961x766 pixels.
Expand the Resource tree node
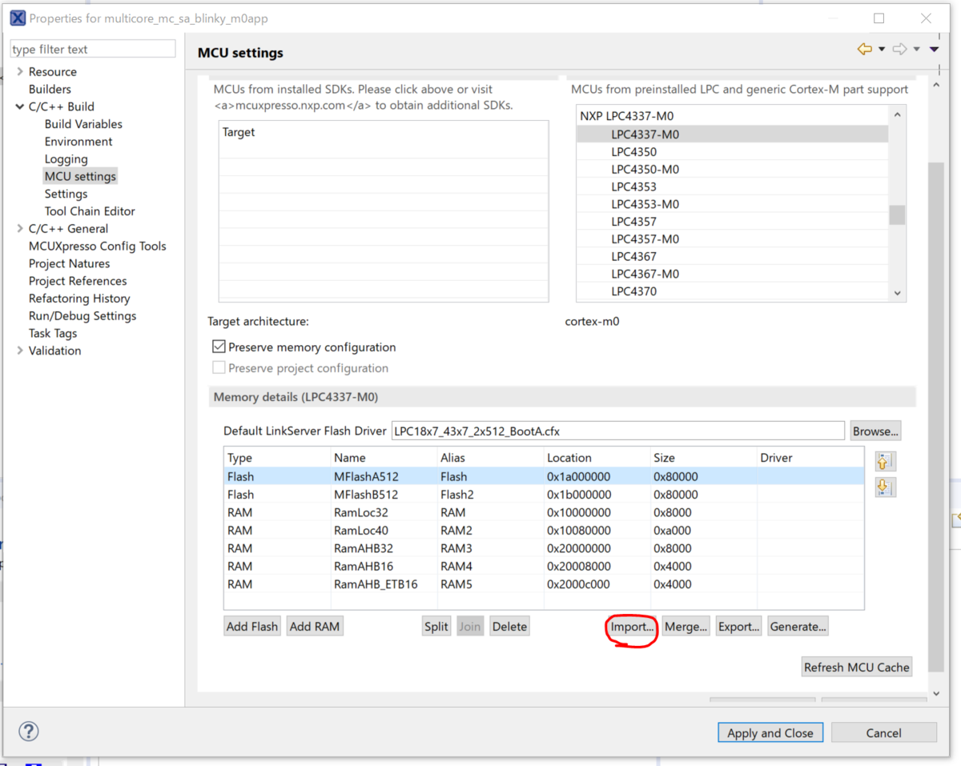pyautogui.click(x=20, y=72)
